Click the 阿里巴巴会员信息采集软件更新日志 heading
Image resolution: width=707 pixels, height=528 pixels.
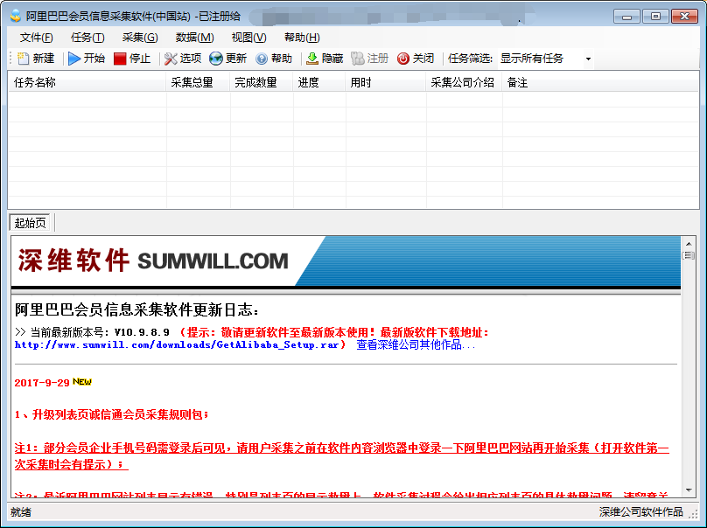pos(136,310)
